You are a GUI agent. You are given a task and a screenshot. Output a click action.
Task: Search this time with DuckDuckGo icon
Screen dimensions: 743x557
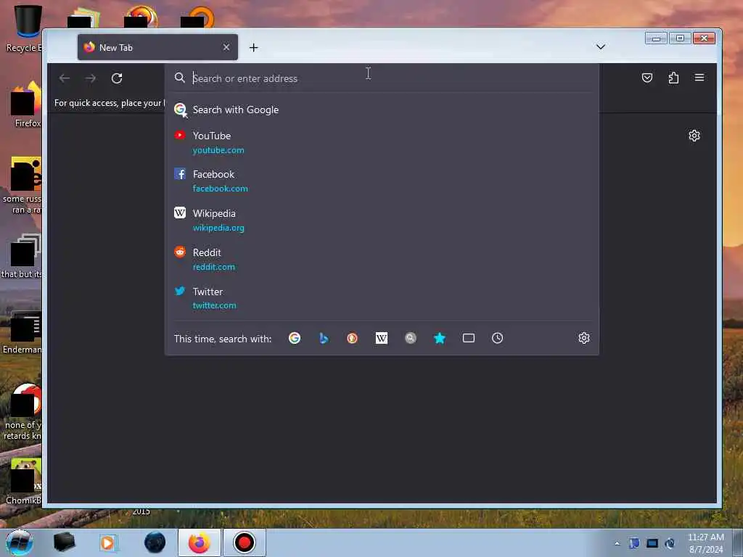(352, 338)
